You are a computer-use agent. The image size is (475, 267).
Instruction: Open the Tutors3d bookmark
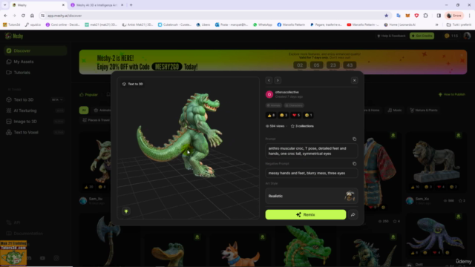click(x=12, y=24)
